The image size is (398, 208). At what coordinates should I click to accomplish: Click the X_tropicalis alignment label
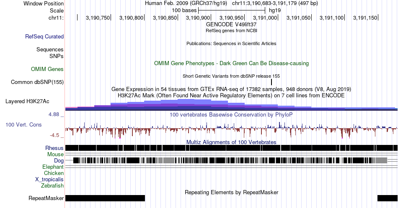[49, 180]
